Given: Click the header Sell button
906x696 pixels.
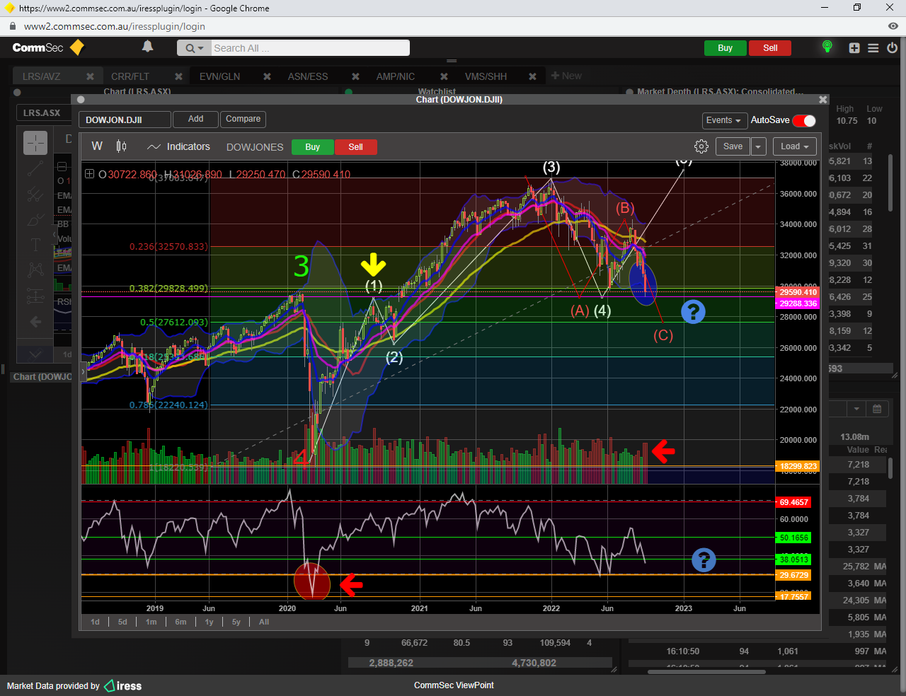Looking at the screenshot, I should 770,48.
